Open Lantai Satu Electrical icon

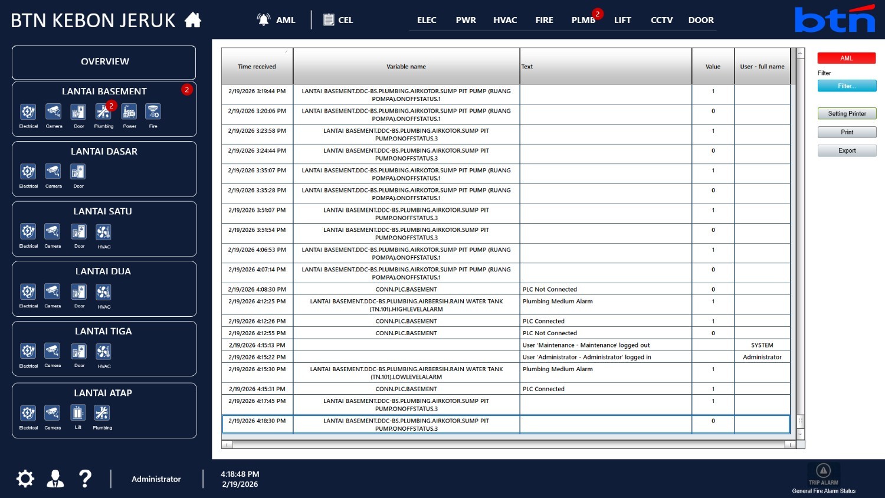pos(28,231)
